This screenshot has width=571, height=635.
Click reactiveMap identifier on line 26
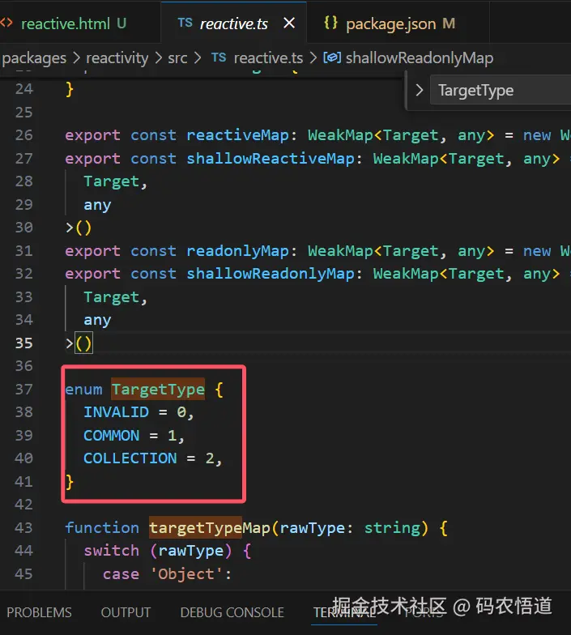(x=238, y=134)
